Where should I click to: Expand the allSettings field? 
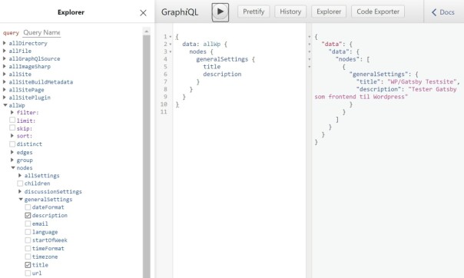pos(20,176)
